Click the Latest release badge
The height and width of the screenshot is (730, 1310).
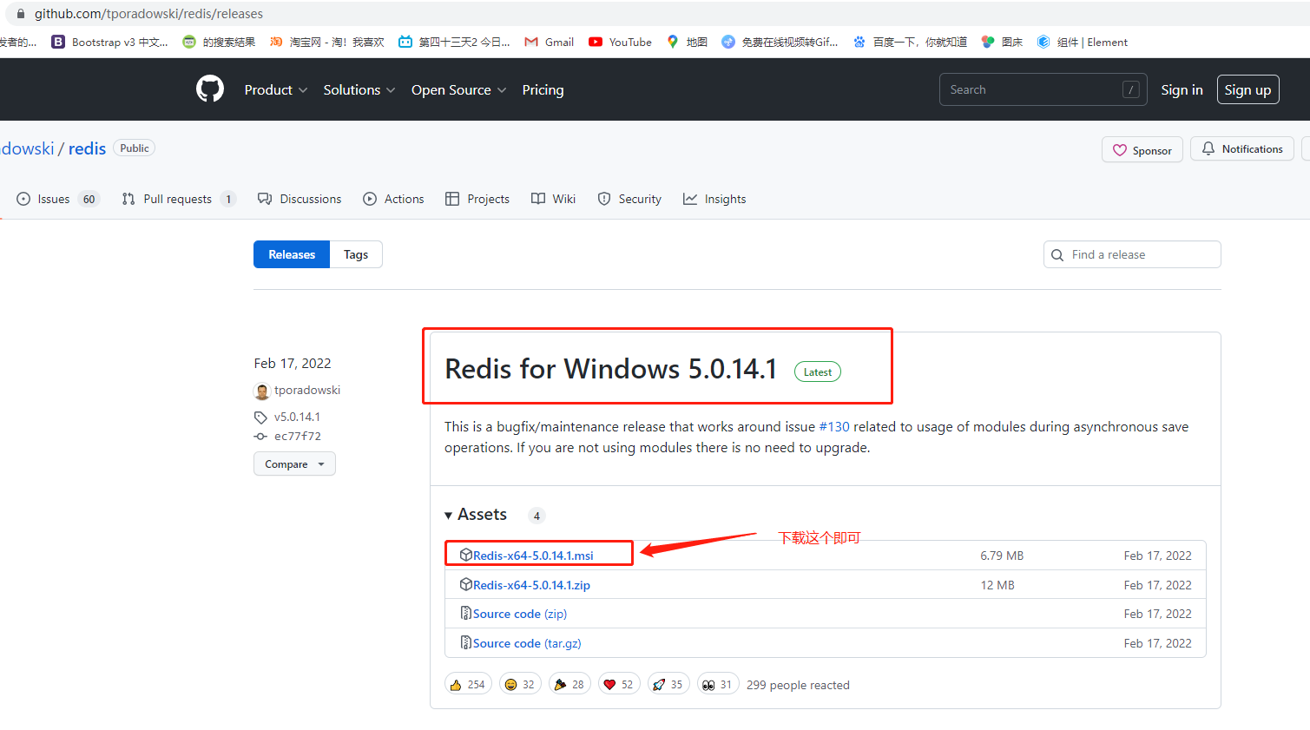pyautogui.click(x=818, y=372)
